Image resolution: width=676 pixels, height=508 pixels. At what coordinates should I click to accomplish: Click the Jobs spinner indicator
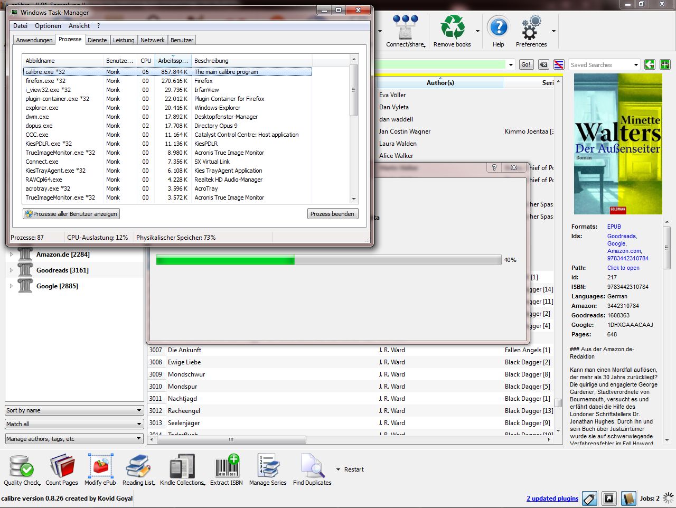click(x=669, y=498)
